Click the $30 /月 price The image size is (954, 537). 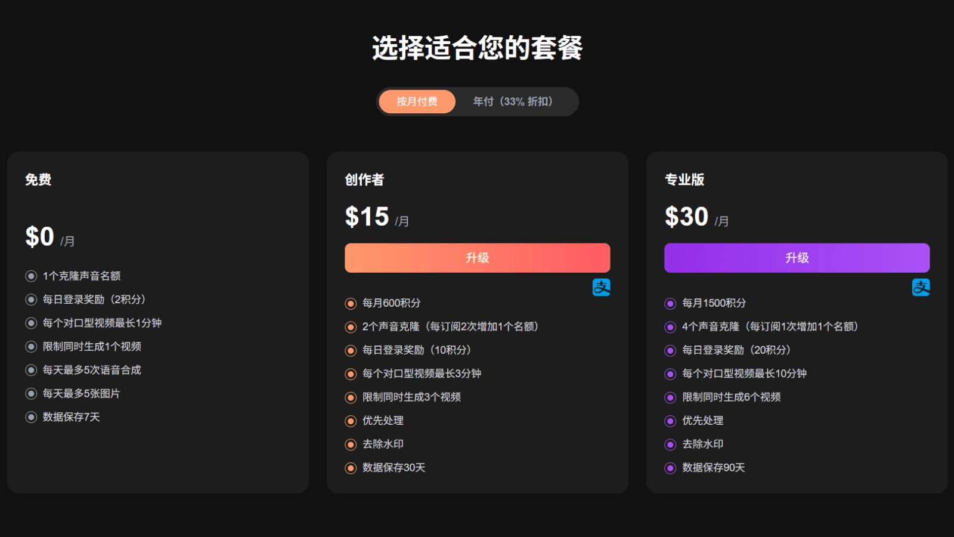pyautogui.click(x=696, y=217)
